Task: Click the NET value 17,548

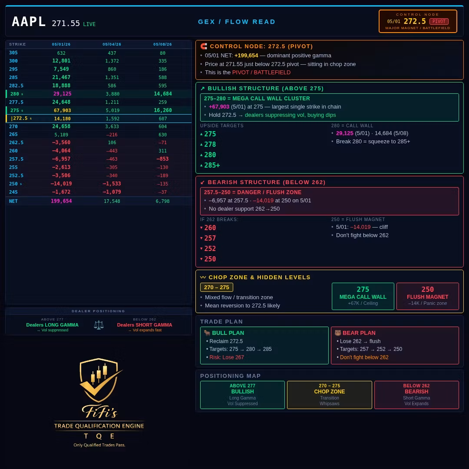Action: [x=112, y=201]
